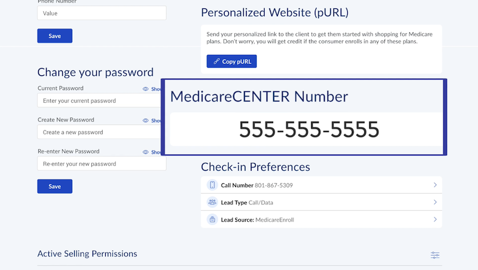Show the Current Password via eye icon
The image size is (478, 270).
click(145, 89)
